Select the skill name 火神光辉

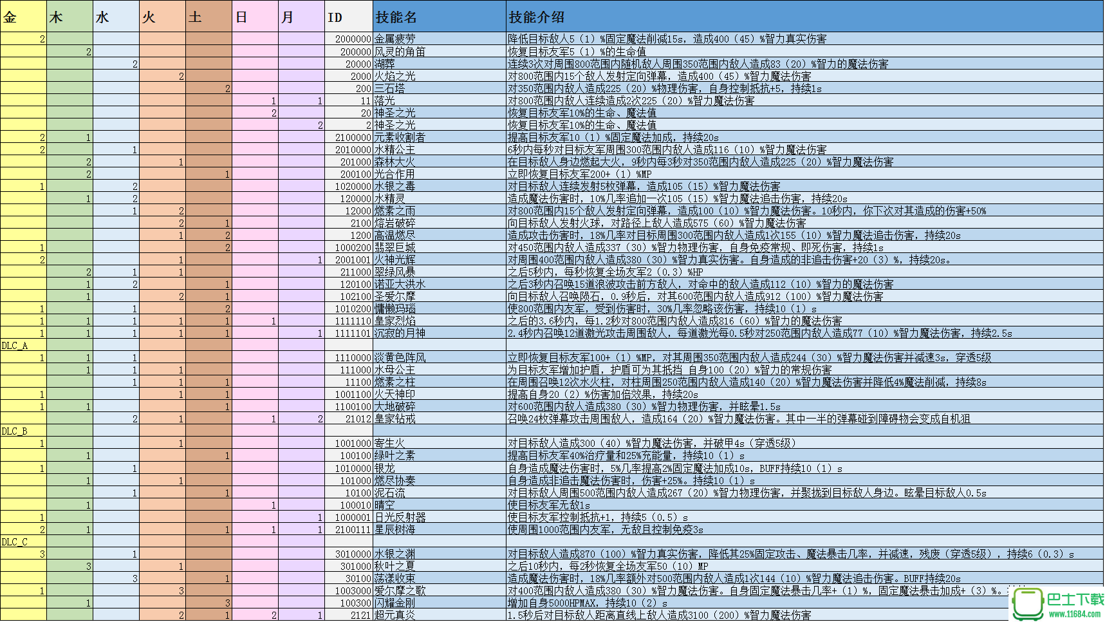click(440, 259)
